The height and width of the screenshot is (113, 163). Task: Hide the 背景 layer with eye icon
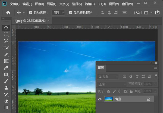(x=100, y=99)
